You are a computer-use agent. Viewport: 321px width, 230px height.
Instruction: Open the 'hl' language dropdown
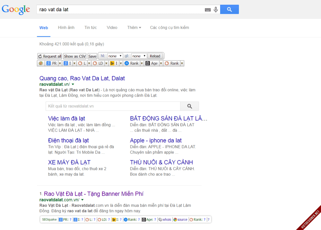(115, 56)
